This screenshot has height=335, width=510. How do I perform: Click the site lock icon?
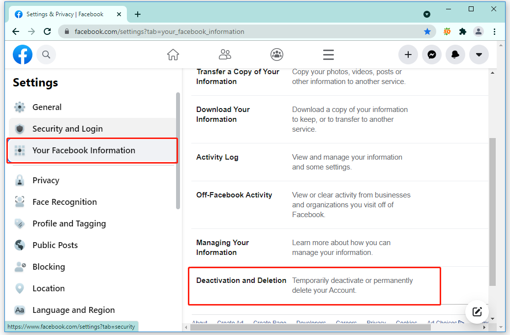[x=67, y=31]
